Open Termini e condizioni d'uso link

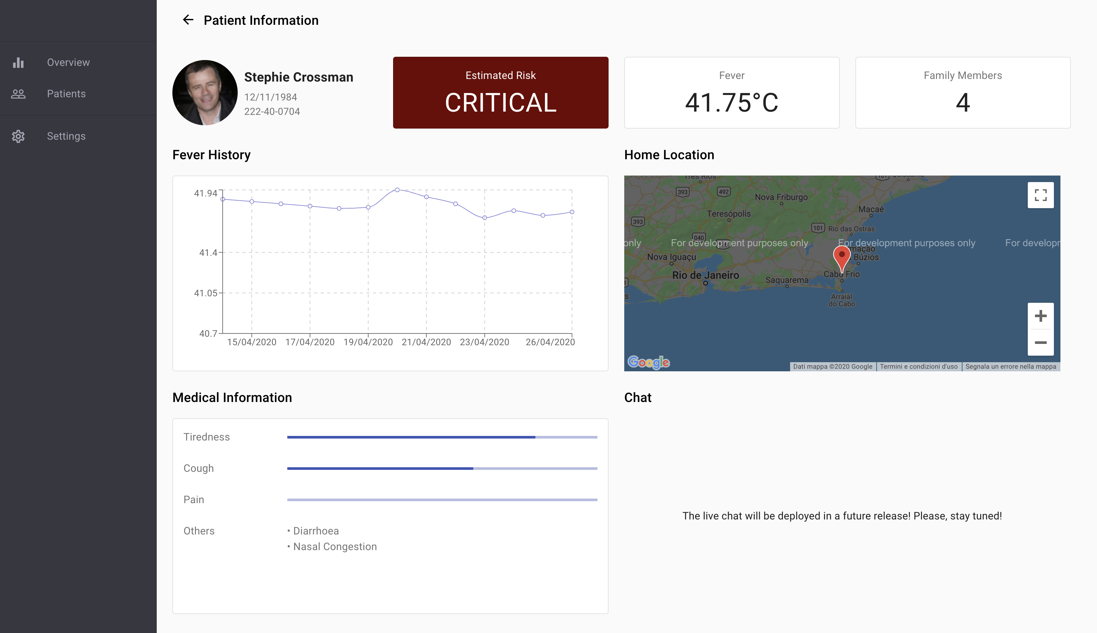pyautogui.click(x=919, y=366)
